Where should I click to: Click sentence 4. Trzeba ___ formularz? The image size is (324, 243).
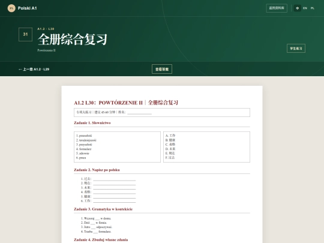pos(96,232)
